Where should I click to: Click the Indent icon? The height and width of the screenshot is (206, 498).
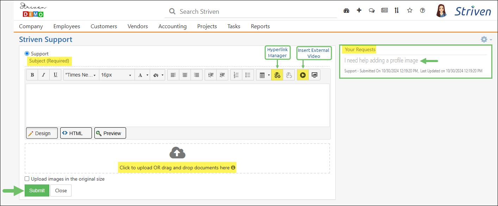[x=211, y=75]
